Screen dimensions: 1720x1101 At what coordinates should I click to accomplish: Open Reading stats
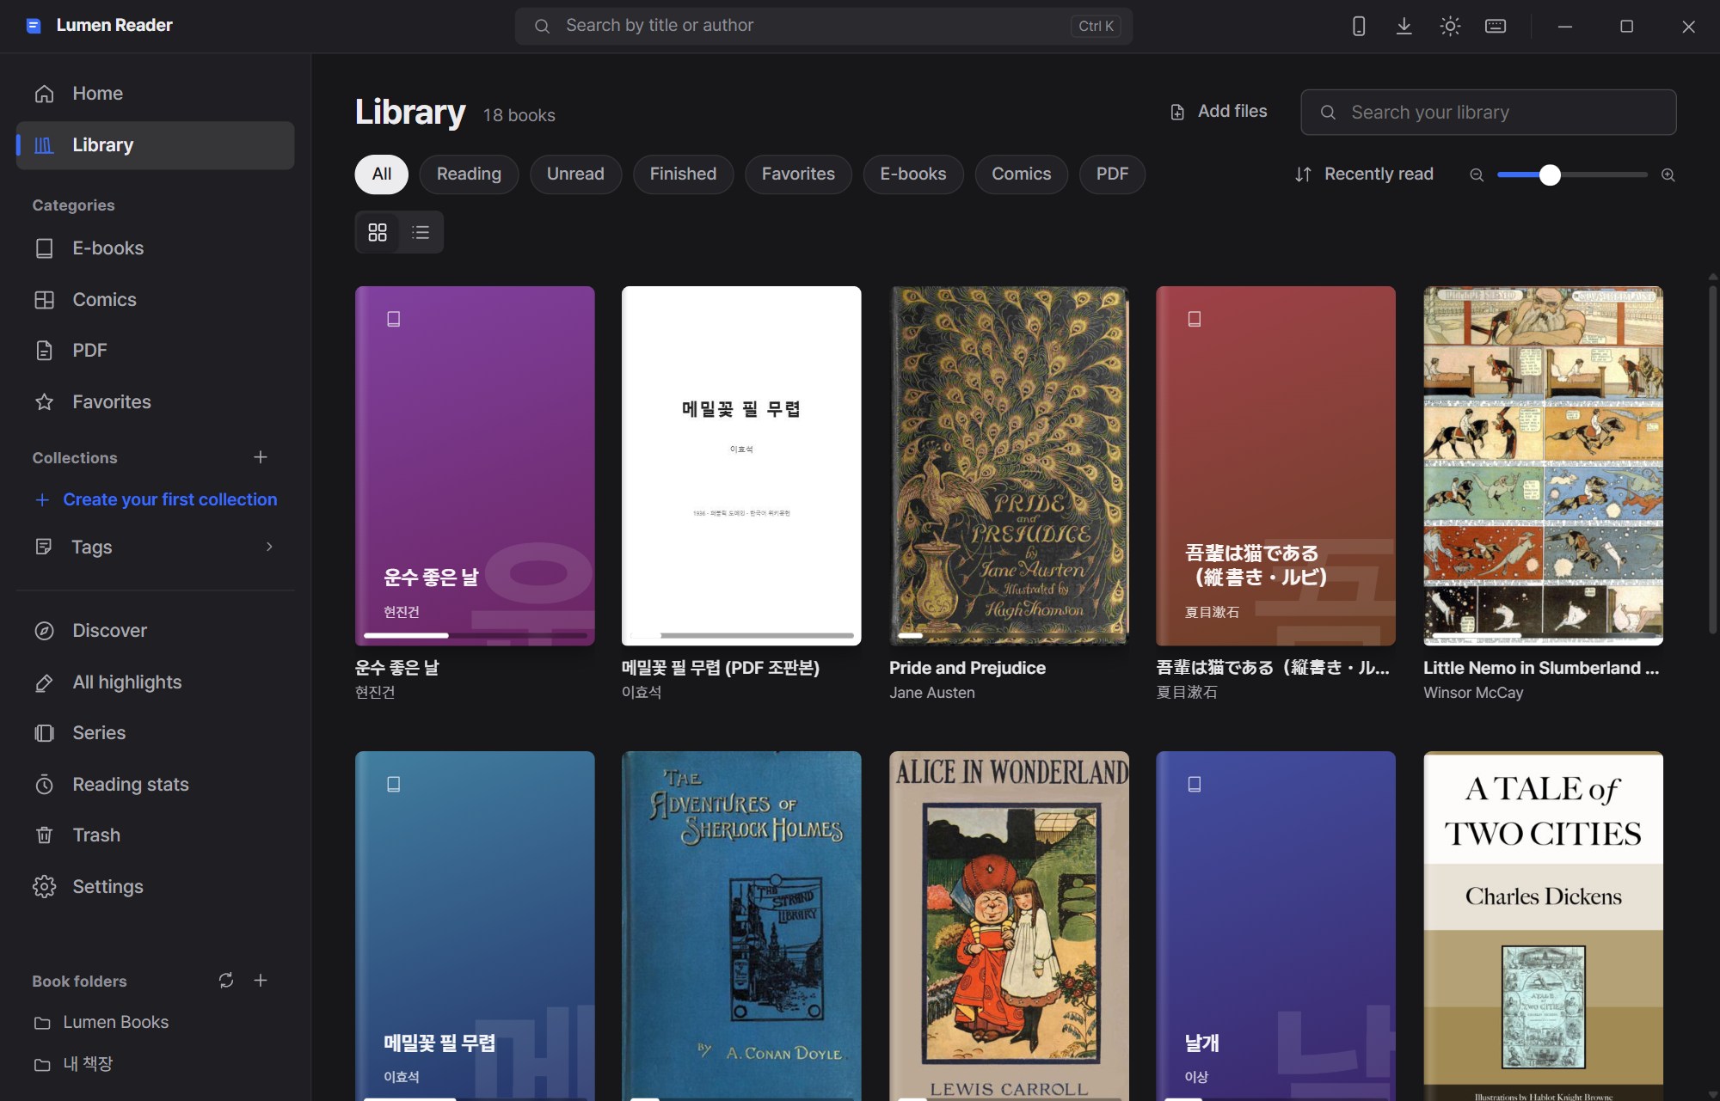click(x=155, y=785)
